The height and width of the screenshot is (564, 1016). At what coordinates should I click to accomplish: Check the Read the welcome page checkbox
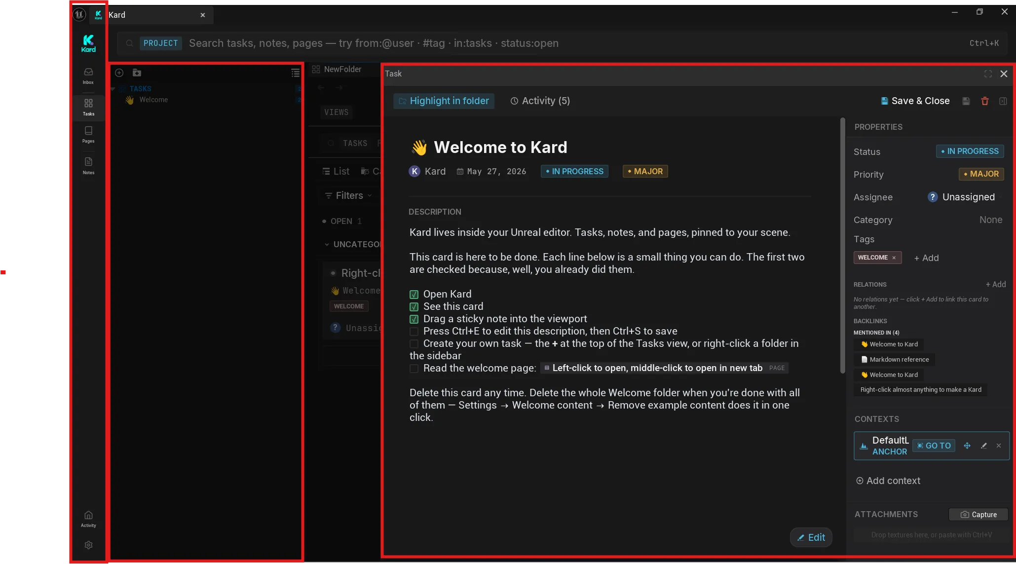pos(414,369)
